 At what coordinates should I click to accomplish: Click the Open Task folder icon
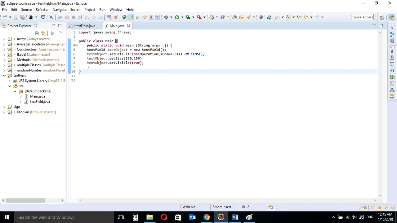[241, 17]
